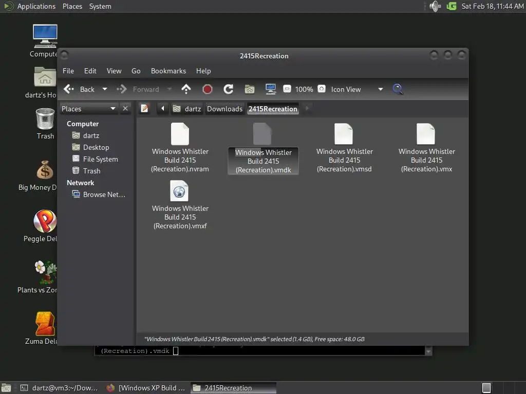Viewport: 526px width, 394px height.
Task: Open the Places side pane dropdown
Action: [x=89, y=109]
